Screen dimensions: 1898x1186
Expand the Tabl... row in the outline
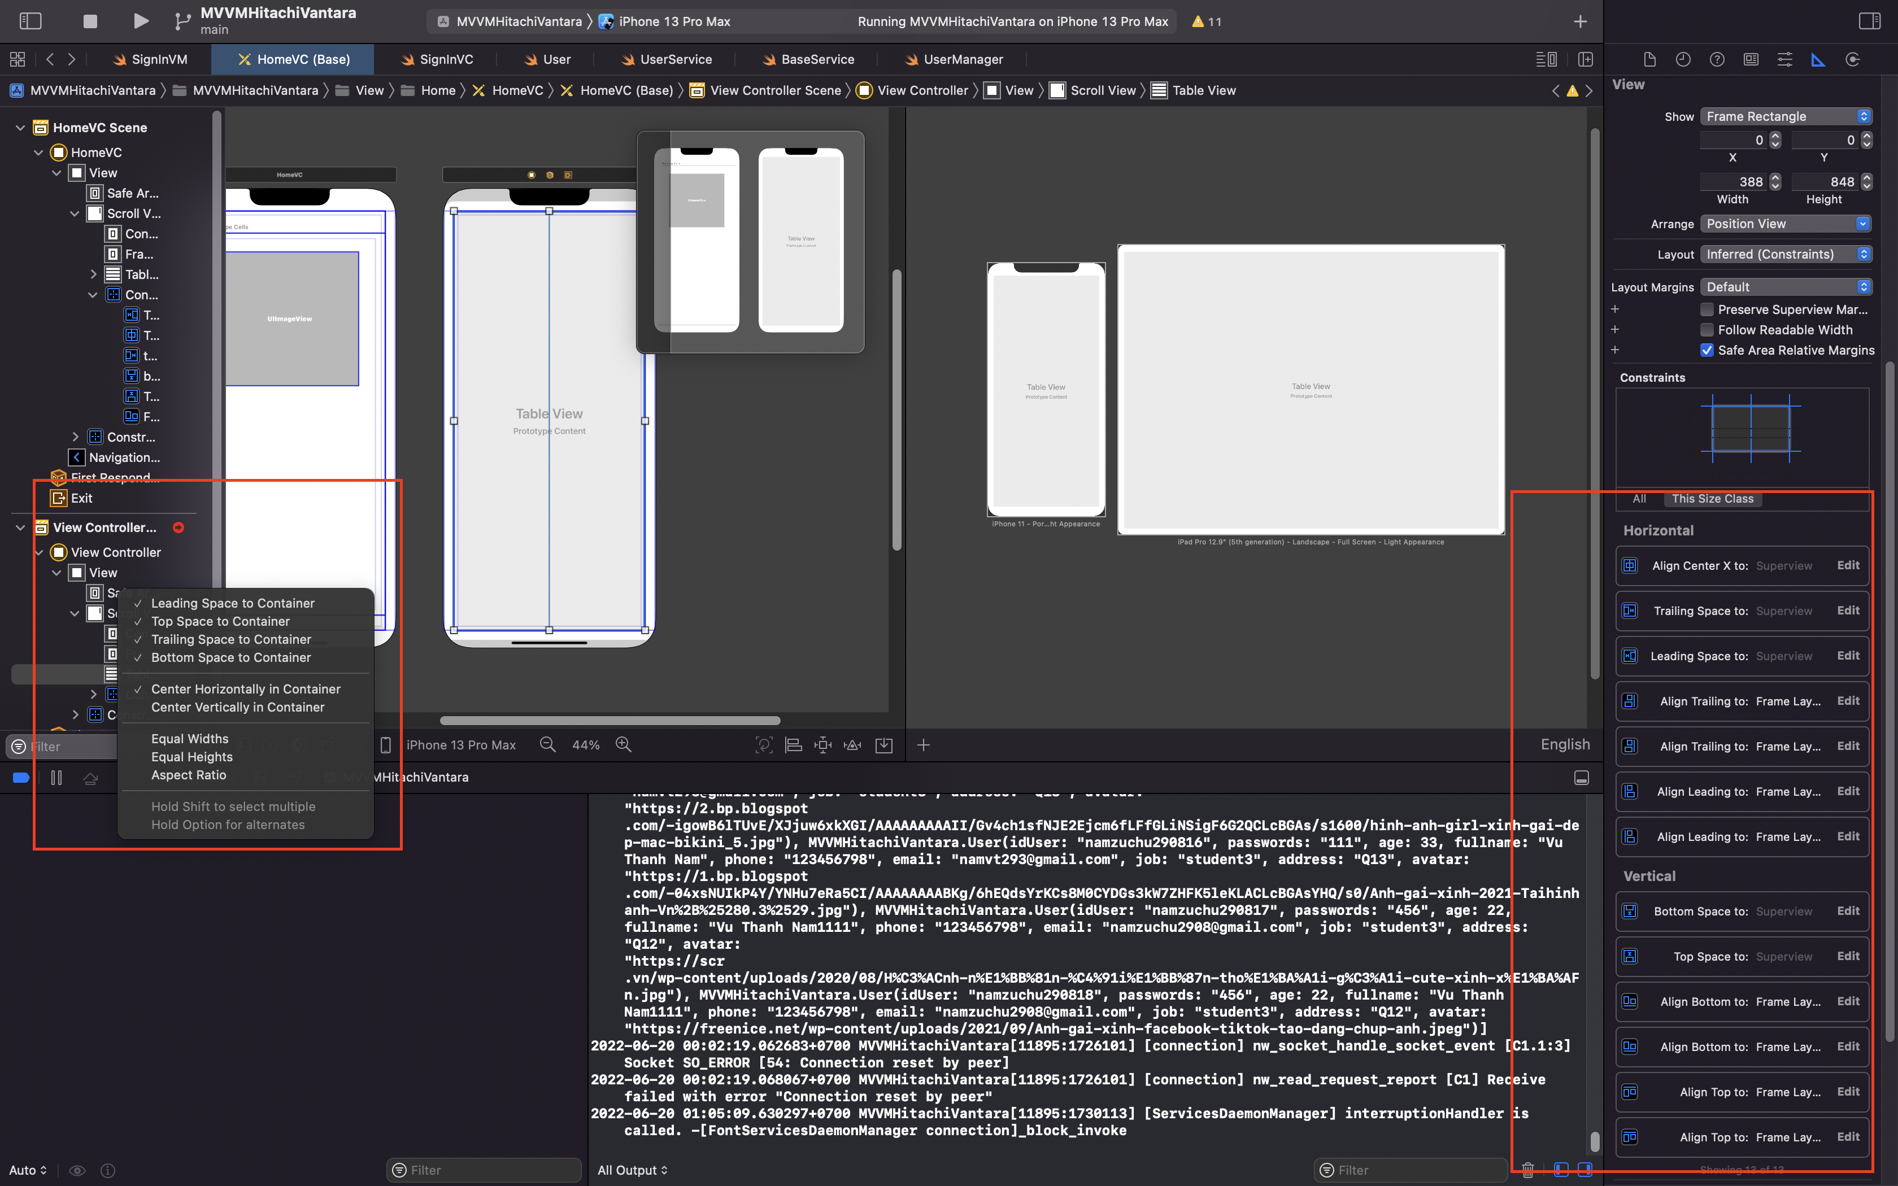pyautogui.click(x=93, y=274)
